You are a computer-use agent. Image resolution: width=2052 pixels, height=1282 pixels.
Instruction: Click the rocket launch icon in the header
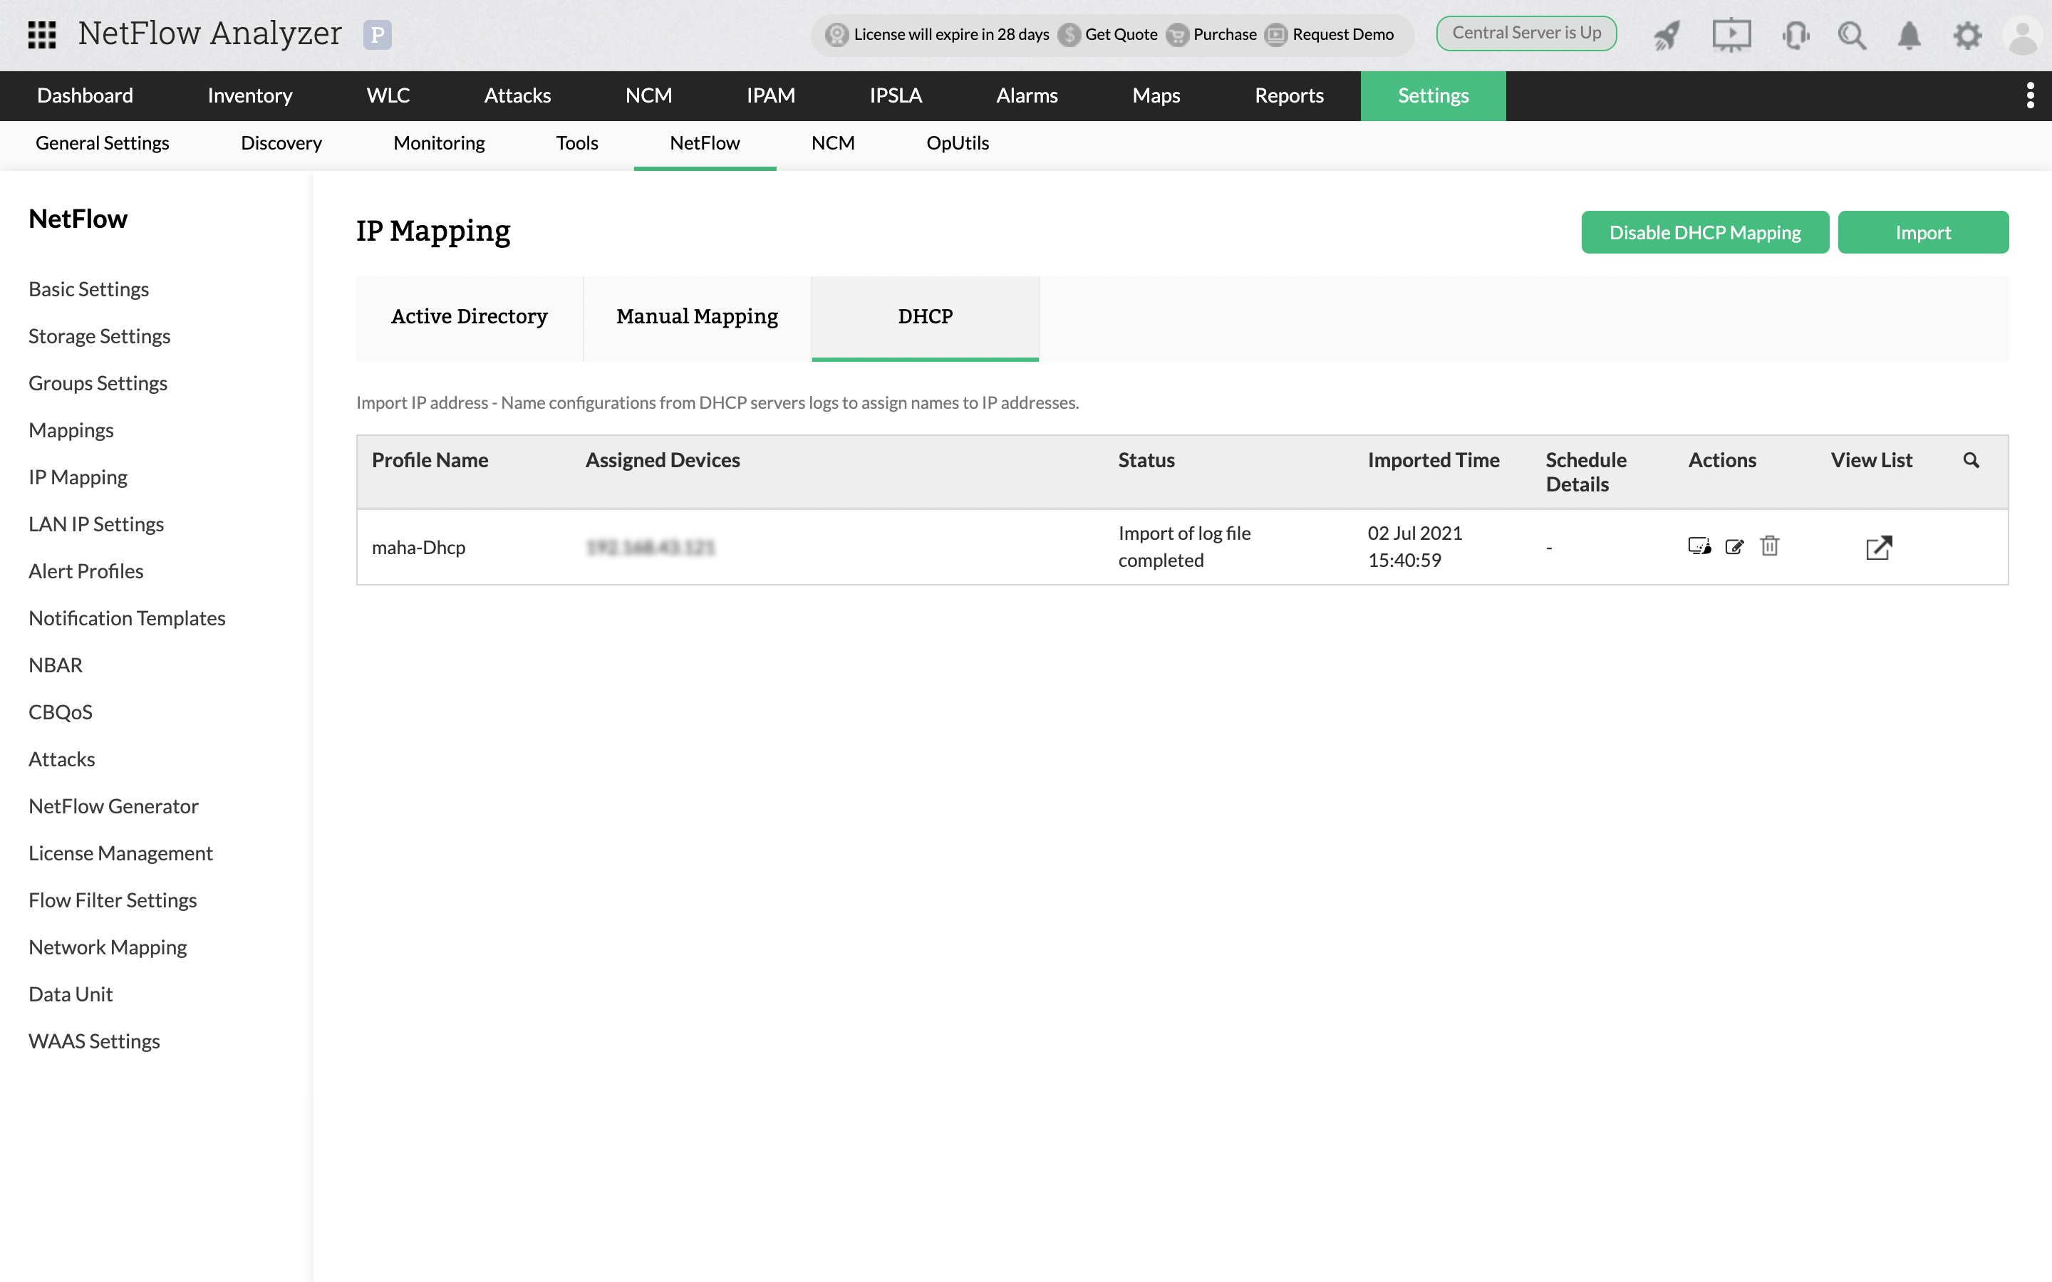point(1667,35)
